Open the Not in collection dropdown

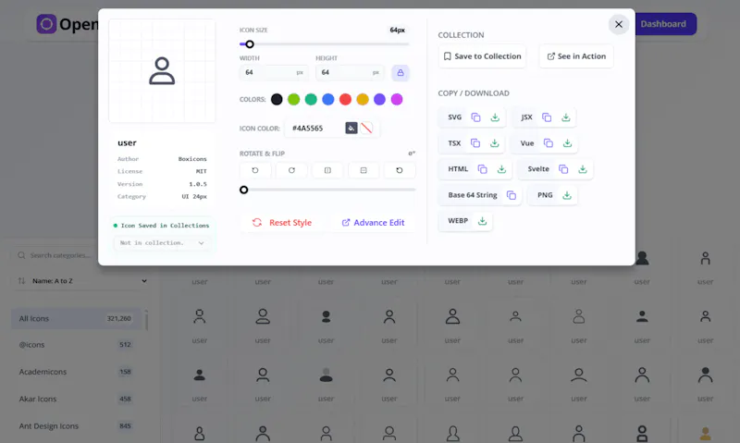[162, 243]
